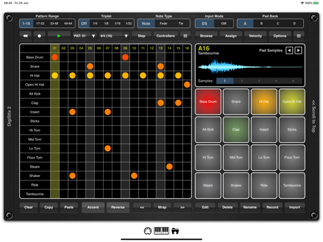The width and height of the screenshot is (323, 242).
Task: Select sample slot 5 in Samples bar
Action: (x=293, y=81)
